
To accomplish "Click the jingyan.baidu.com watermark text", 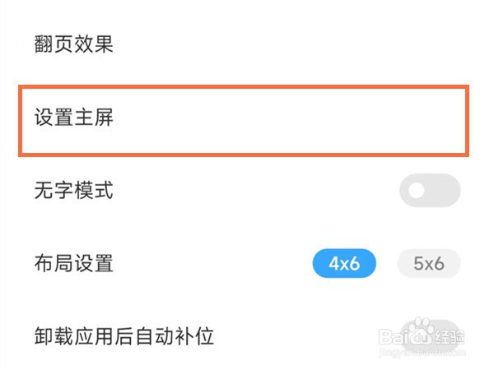I will click(422, 352).
